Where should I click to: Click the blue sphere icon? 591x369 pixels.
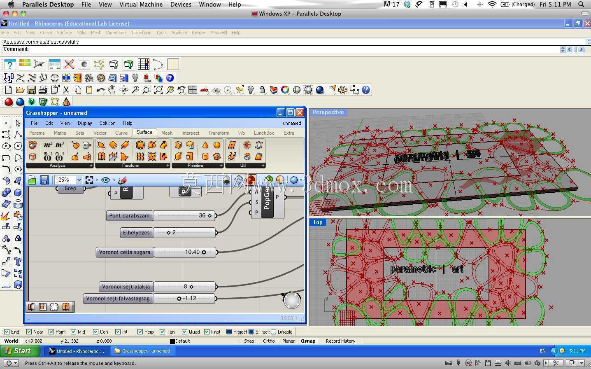coord(20,101)
